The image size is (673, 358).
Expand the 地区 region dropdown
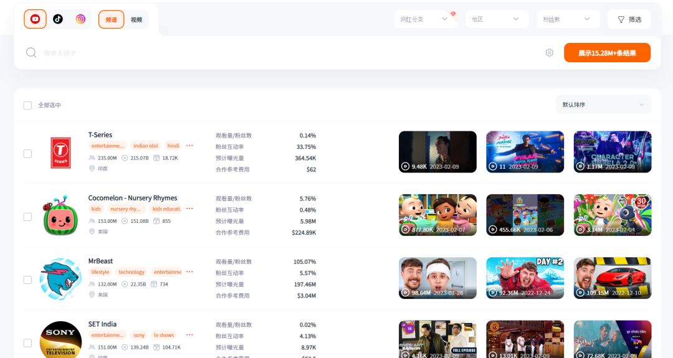click(497, 19)
